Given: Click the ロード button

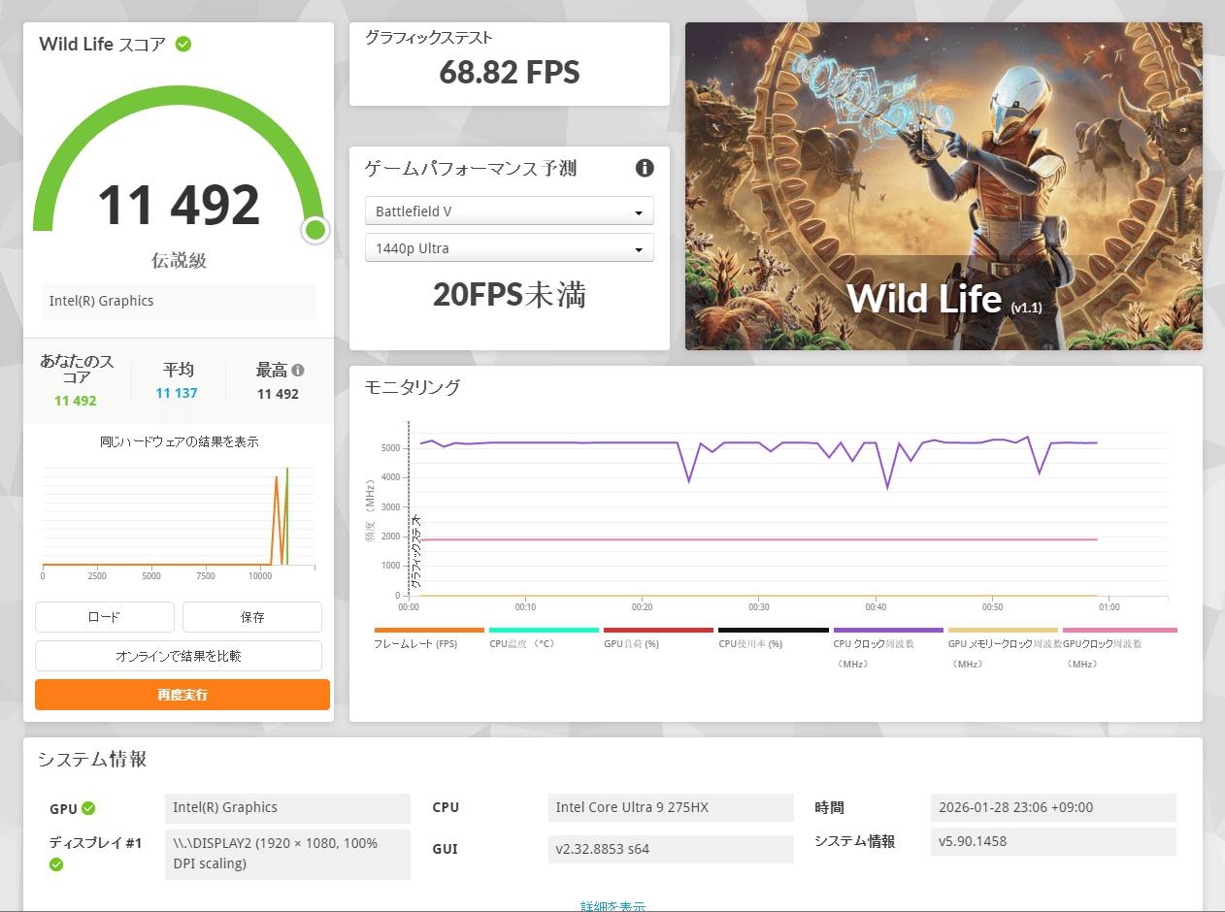Looking at the screenshot, I should [x=105, y=617].
